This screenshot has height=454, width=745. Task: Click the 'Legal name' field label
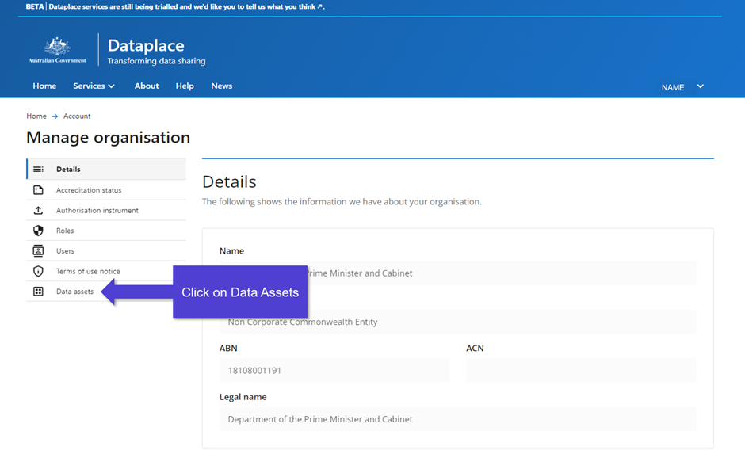click(243, 397)
